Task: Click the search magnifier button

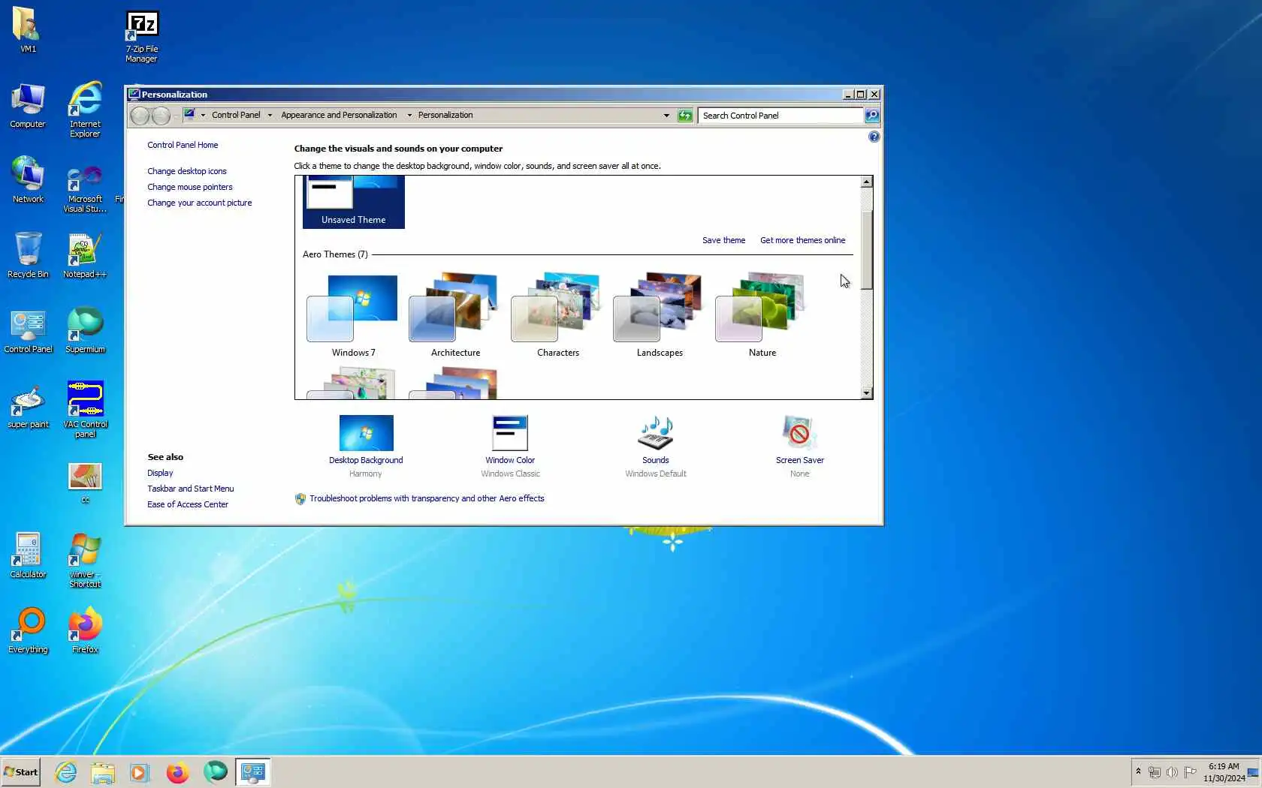Action: [872, 116]
